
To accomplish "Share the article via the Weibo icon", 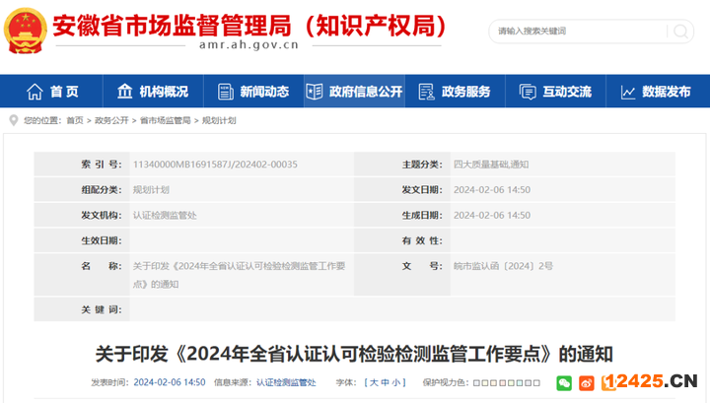I will 586,382.
